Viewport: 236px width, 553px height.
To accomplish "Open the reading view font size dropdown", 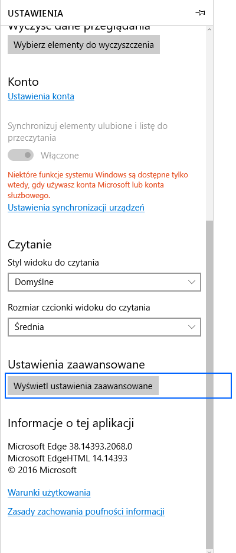I will coord(104,327).
